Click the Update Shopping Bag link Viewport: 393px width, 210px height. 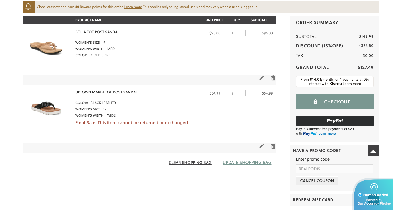(x=247, y=163)
